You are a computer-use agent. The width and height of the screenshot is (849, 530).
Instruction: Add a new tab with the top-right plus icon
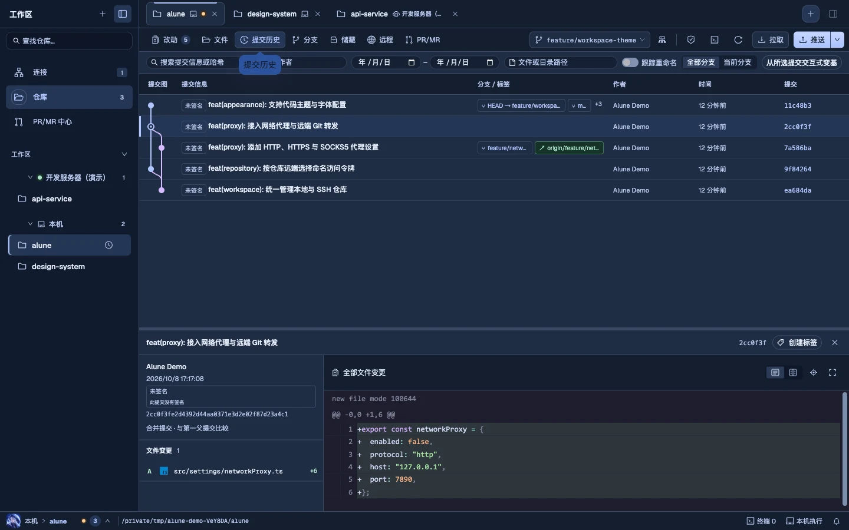point(811,14)
